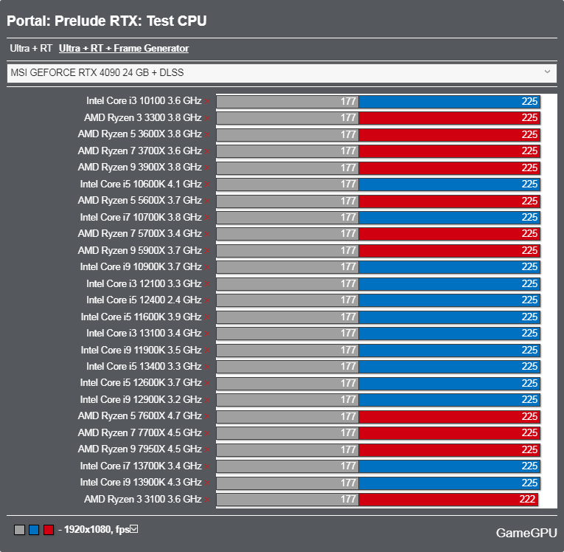The width and height of the screenshot is (564, 552).
Task: Remove Intel Core i9 10900K with red X
Action: pos(207,267)
